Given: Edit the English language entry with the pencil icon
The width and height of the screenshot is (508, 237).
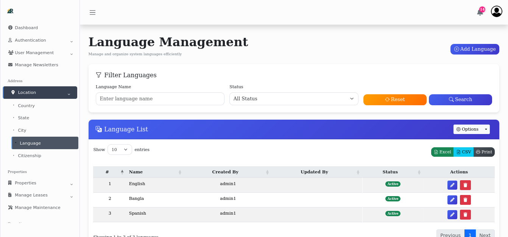Looking at the screenshot, I should point(452,185).
